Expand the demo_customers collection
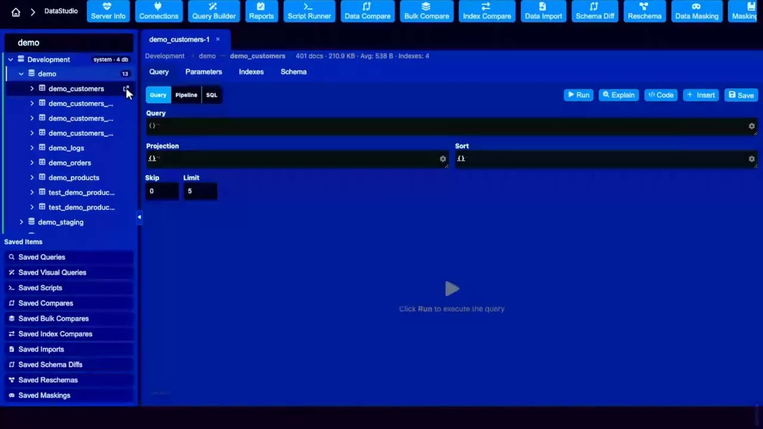This screenshot has width=763, height=429. click(32, 89)
